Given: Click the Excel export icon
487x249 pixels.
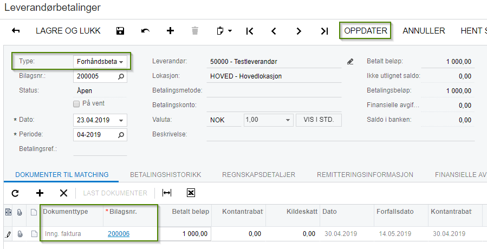Looking at the screenshot, I should 191,193.
